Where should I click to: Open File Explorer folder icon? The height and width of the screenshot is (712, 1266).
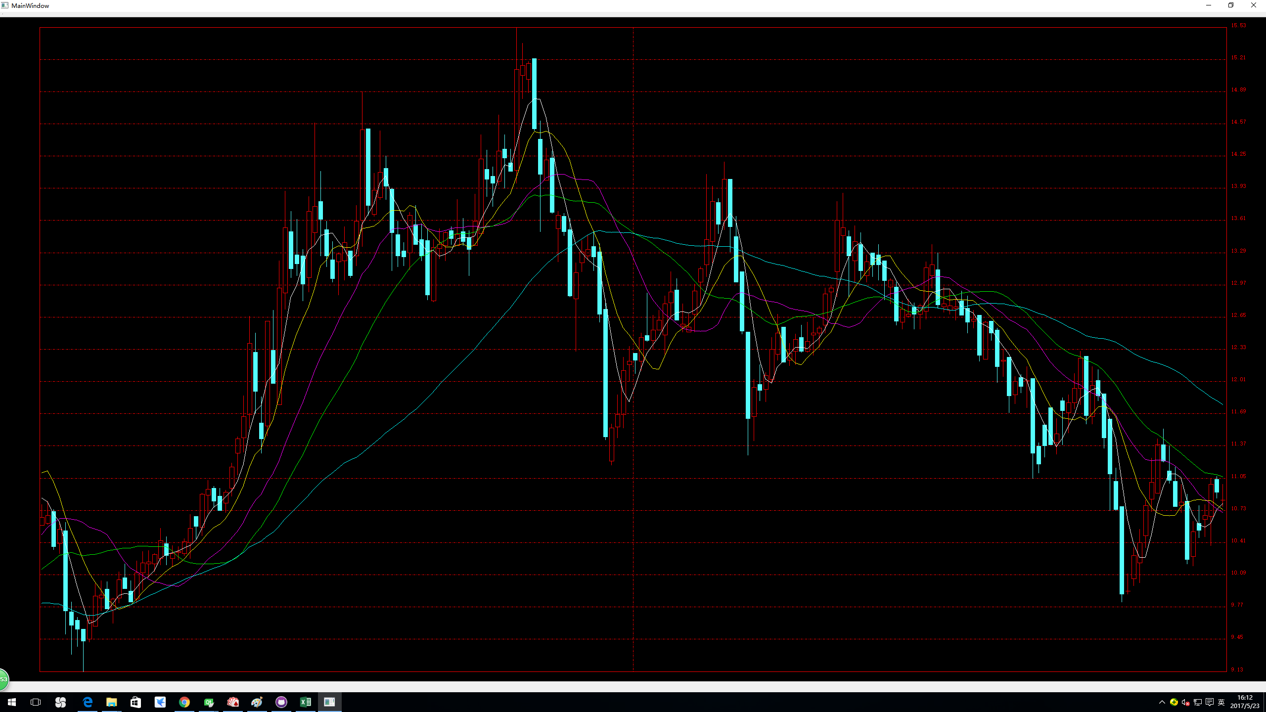coord(112,702)
